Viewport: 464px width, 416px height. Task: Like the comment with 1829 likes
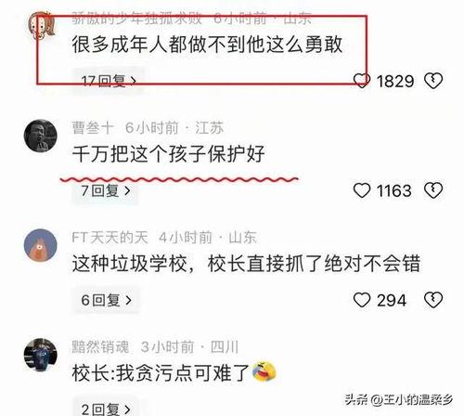(x=362, y=81)
